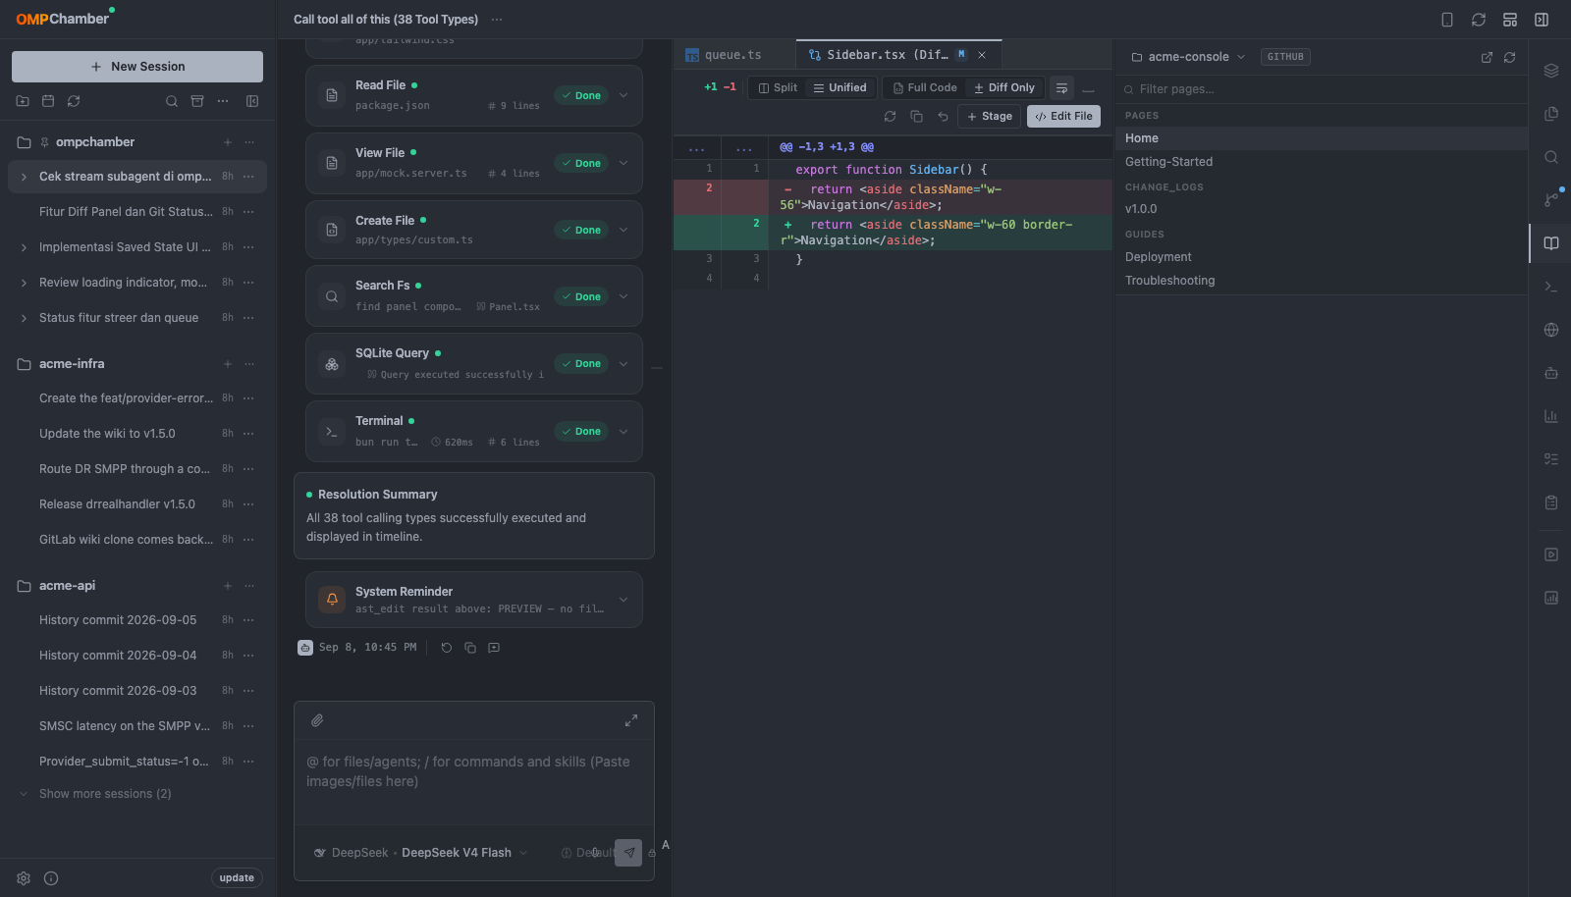Screen dimensions: 1571x897
Task: Open the git branch panel icon
Action: [x=1551, y=200]
